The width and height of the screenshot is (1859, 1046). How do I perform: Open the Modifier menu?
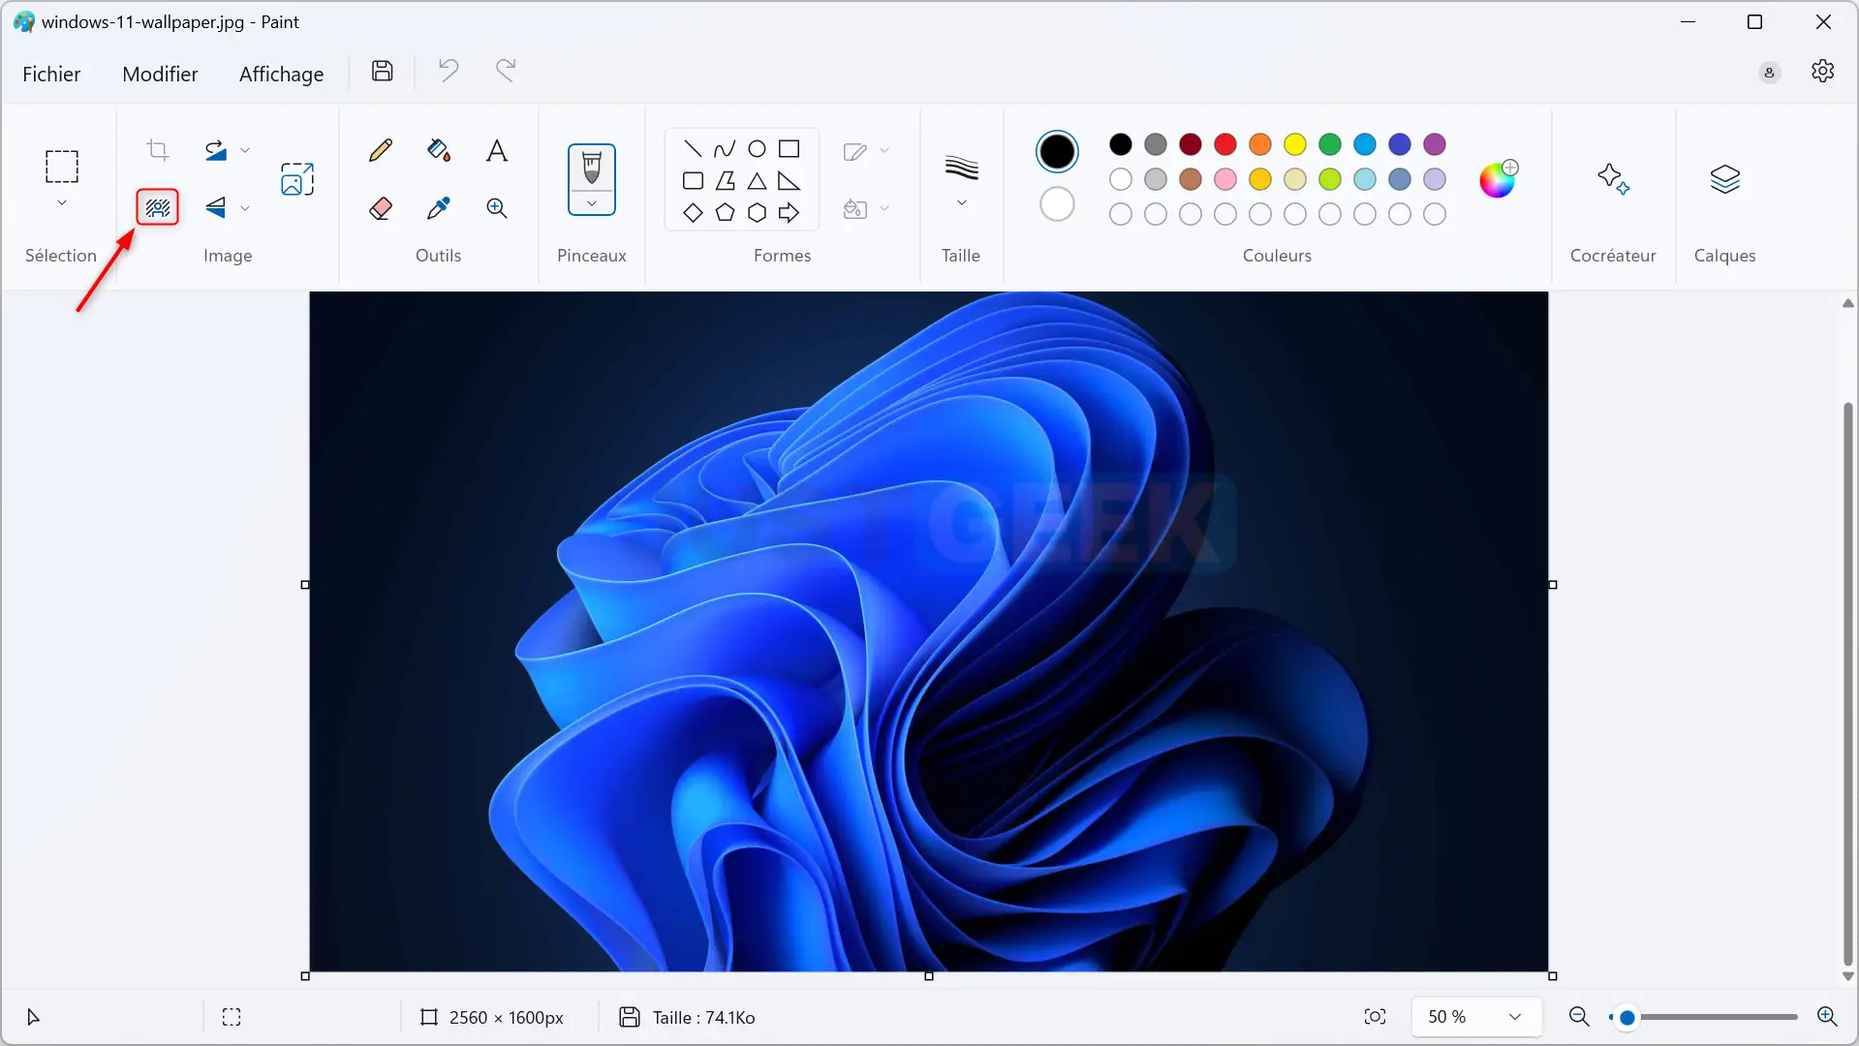pos(160,74)
